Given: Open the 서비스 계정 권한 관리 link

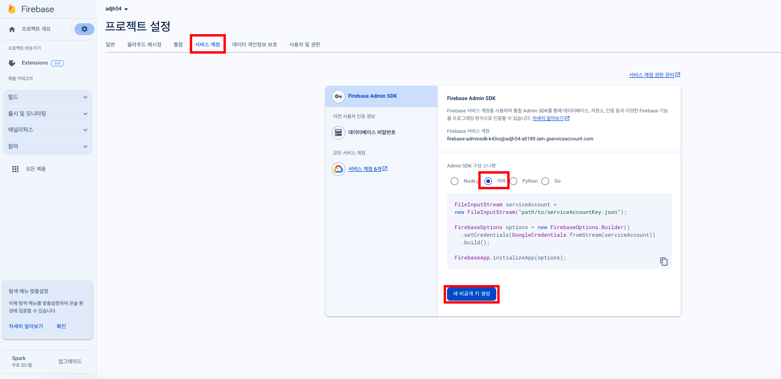Looking at the screenshot, I should click(x=651, y=75).
